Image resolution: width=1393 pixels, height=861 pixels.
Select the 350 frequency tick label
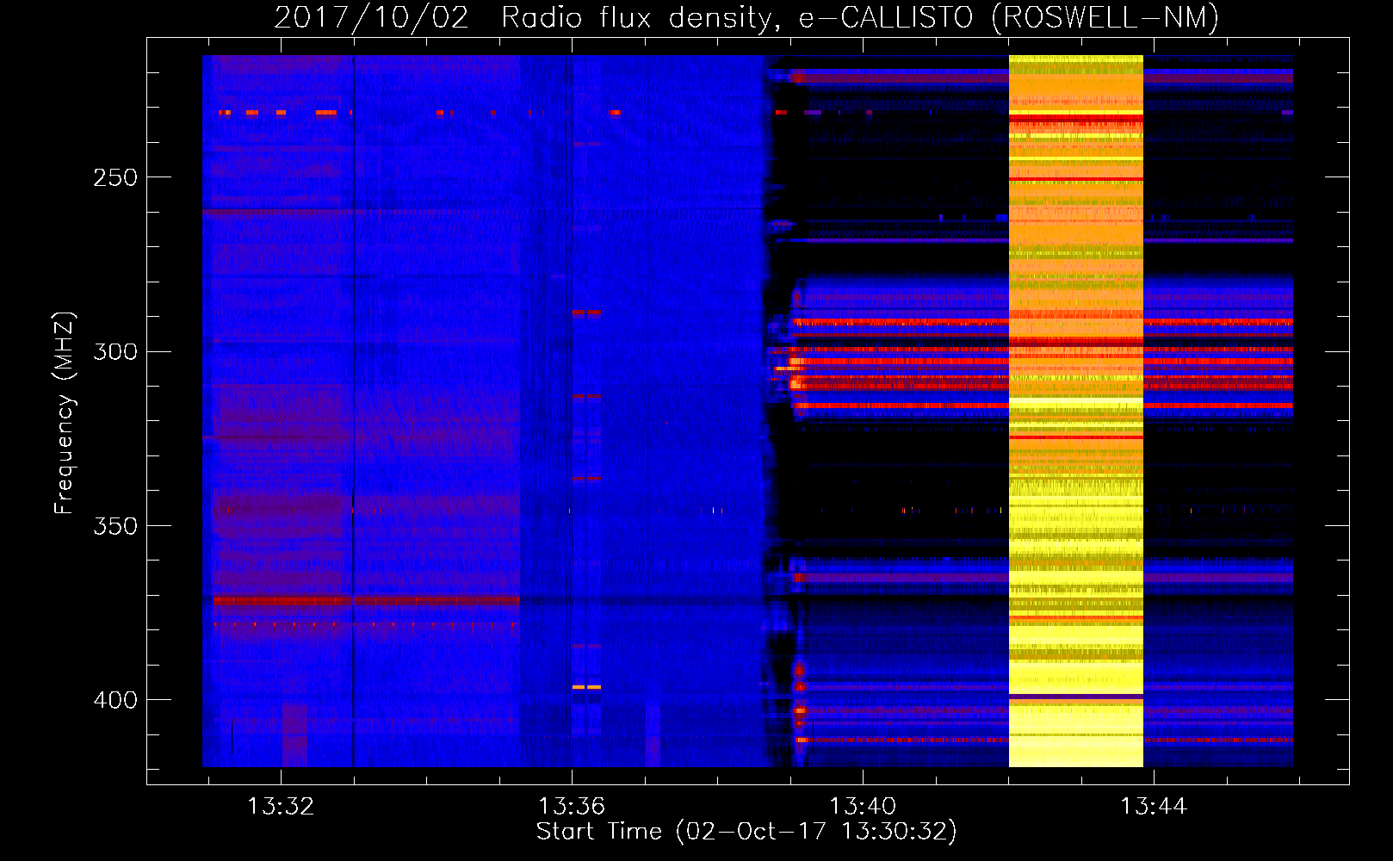point(115,526)
